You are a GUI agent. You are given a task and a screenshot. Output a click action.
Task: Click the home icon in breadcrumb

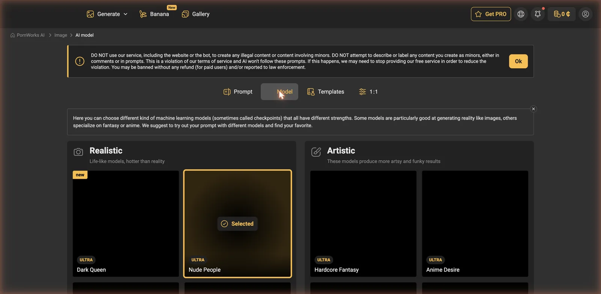(x=13, y=35)
